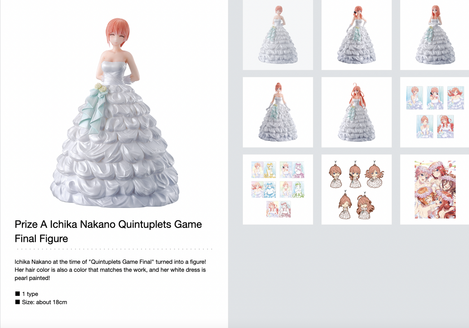Open the five rubber charm keychains thumbnail
Image resolution: width=469 pixels, height=328 pixels.
coord(356,189)
